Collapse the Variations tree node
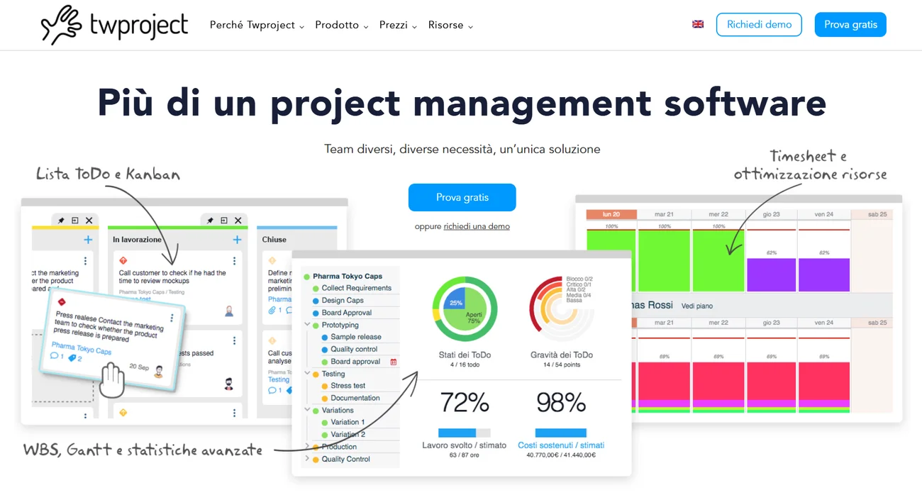The height and width of the screenshot is (495, 922). pyautogui.click(x=307, y=410)
